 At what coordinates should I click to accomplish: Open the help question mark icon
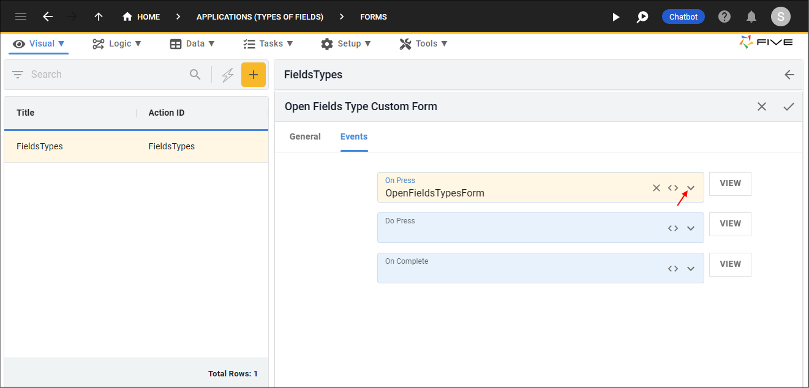point(724,17)
